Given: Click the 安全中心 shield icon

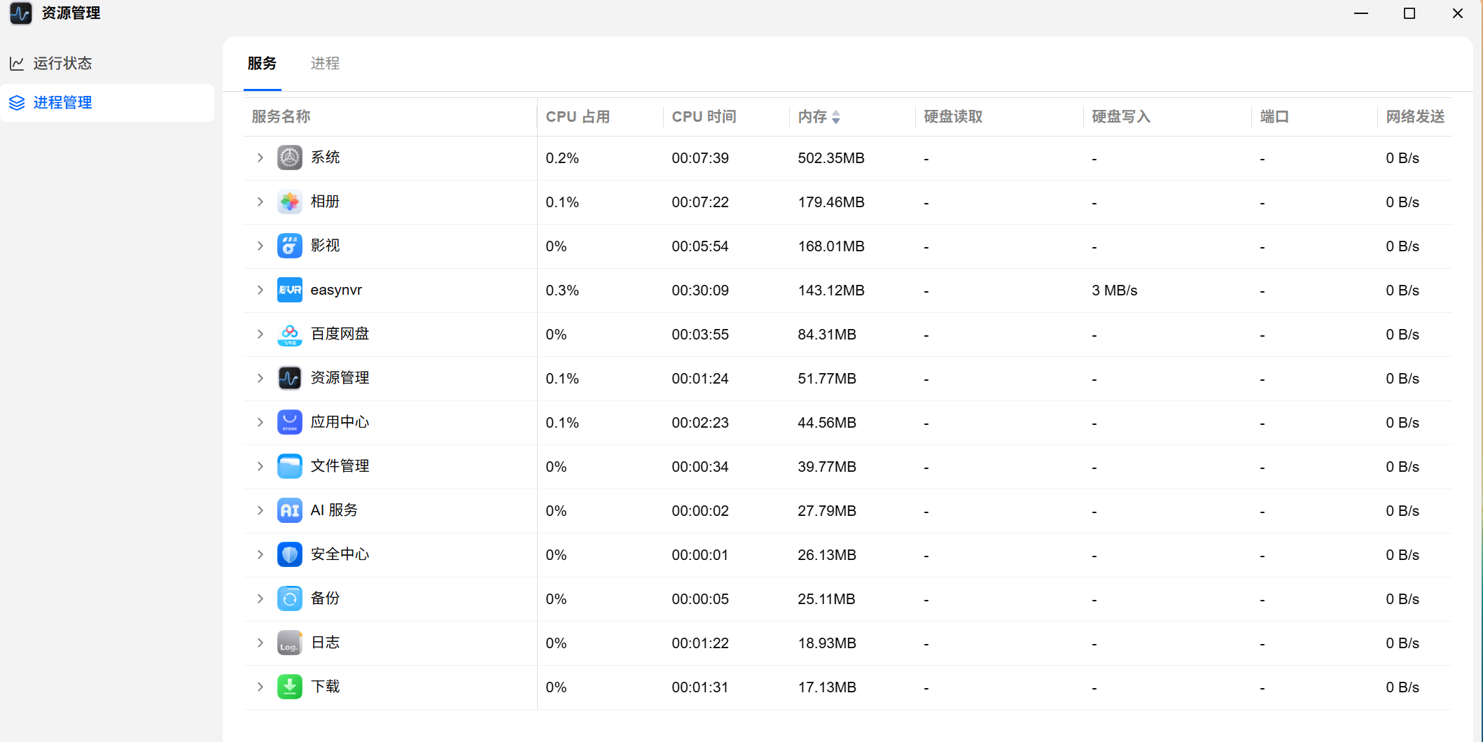Looking at the screenshot, I should 289,554.
